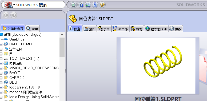
Task: Select TOSHIBA EXT (H:) drive
Action: pos(24,58)
